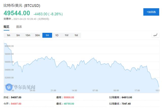Click the 华尔街见闻 watermark logo
This screenshot has height=110, width=162.
(21, 87)
